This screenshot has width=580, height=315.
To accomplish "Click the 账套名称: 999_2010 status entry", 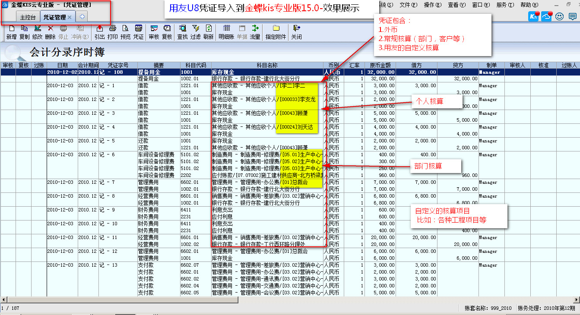I will click(488, 308).
